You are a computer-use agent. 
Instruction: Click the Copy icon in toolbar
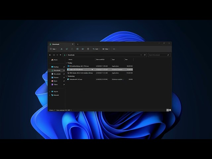coord(67,49)
